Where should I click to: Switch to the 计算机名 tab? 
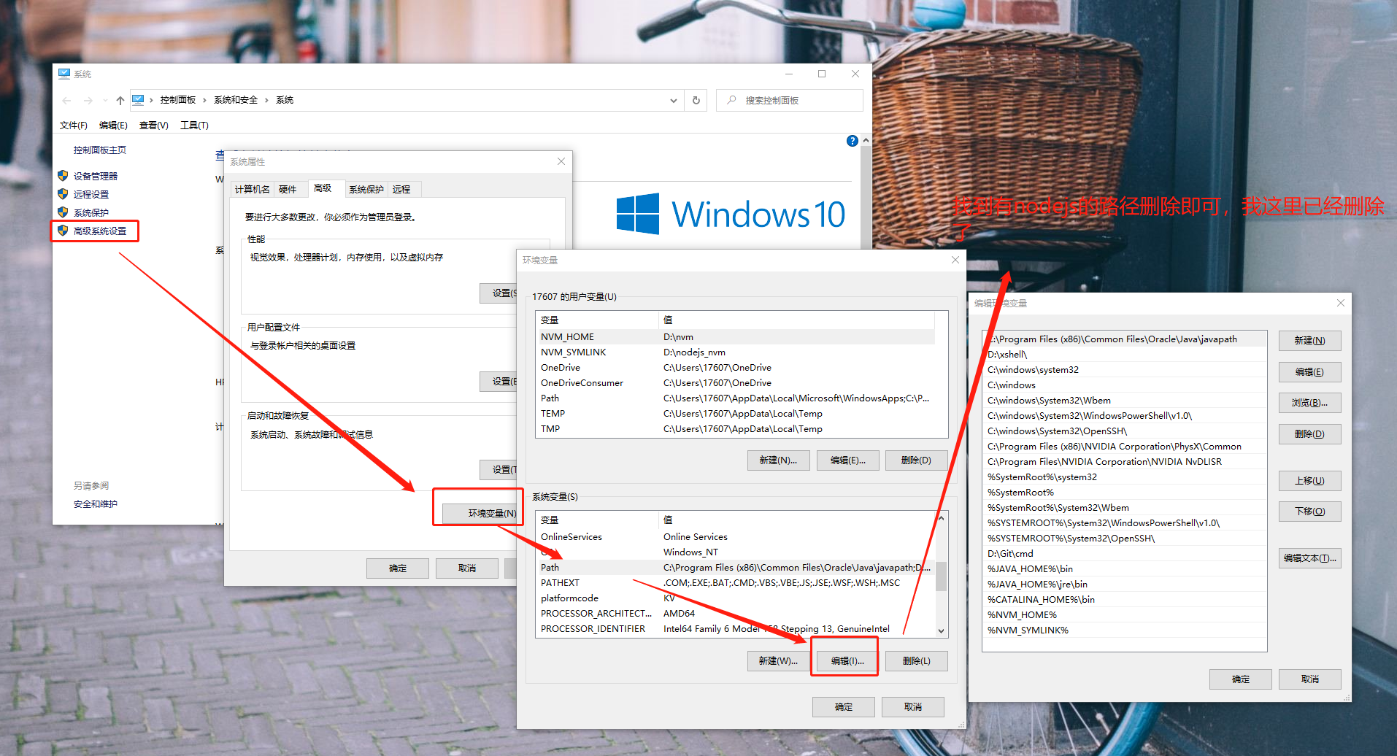(x=251, y=188)
